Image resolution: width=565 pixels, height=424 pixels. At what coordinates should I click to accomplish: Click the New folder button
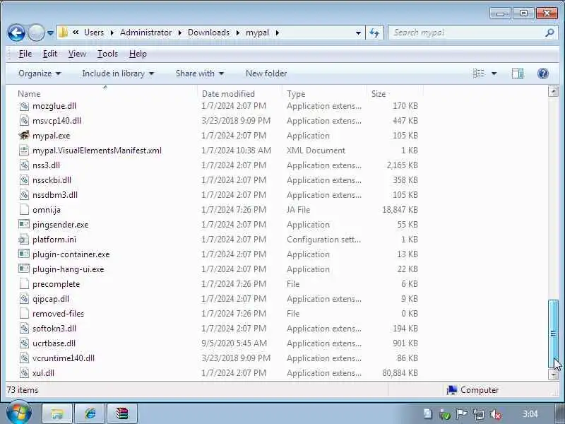point(266,73)
